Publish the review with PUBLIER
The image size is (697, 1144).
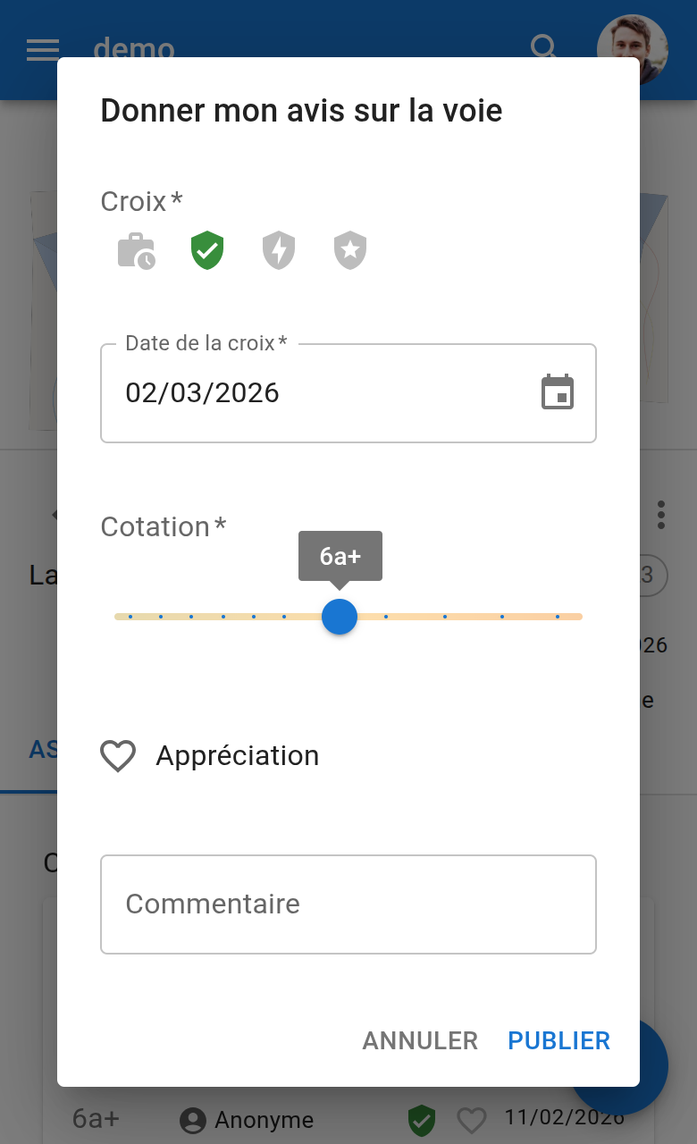click(558, 1040)
